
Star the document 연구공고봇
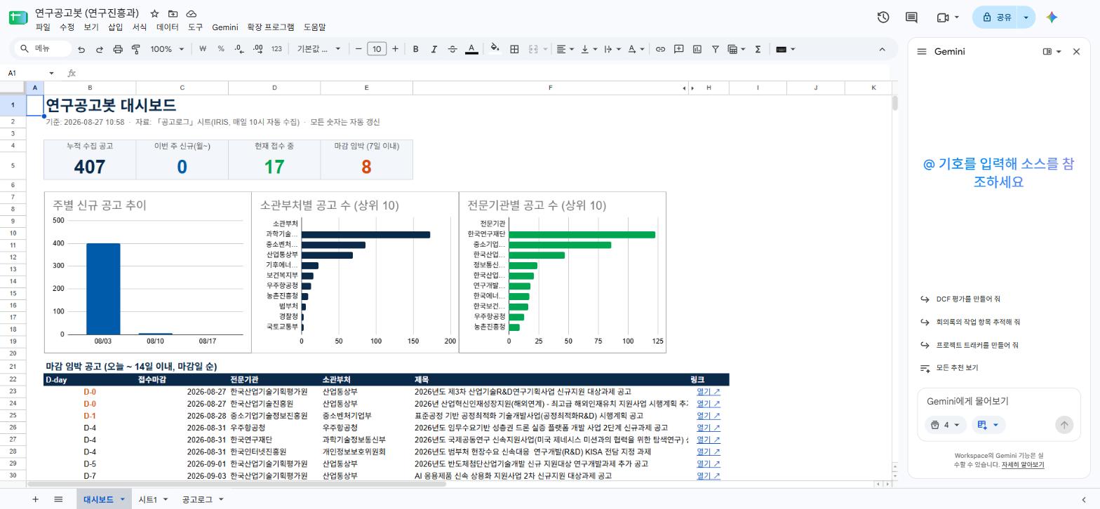click(x=154, y=13)
